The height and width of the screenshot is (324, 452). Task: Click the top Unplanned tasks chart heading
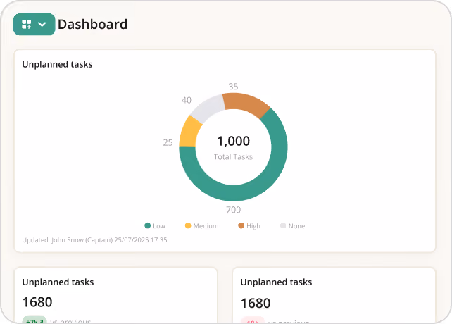tap(57, 64)
